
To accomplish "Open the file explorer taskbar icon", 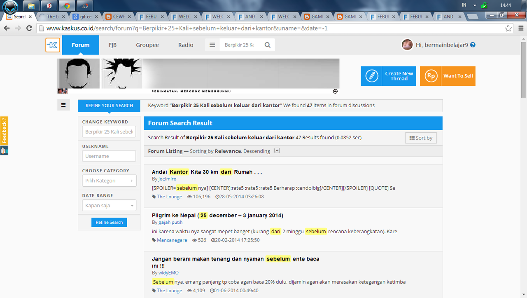I will coord(31,6).
